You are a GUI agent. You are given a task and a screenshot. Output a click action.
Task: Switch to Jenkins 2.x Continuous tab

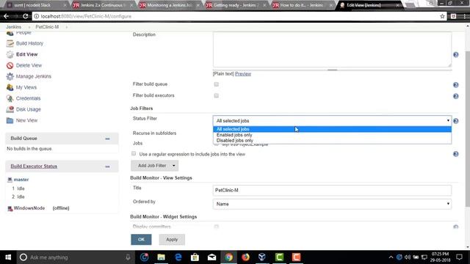pos(102,5)
